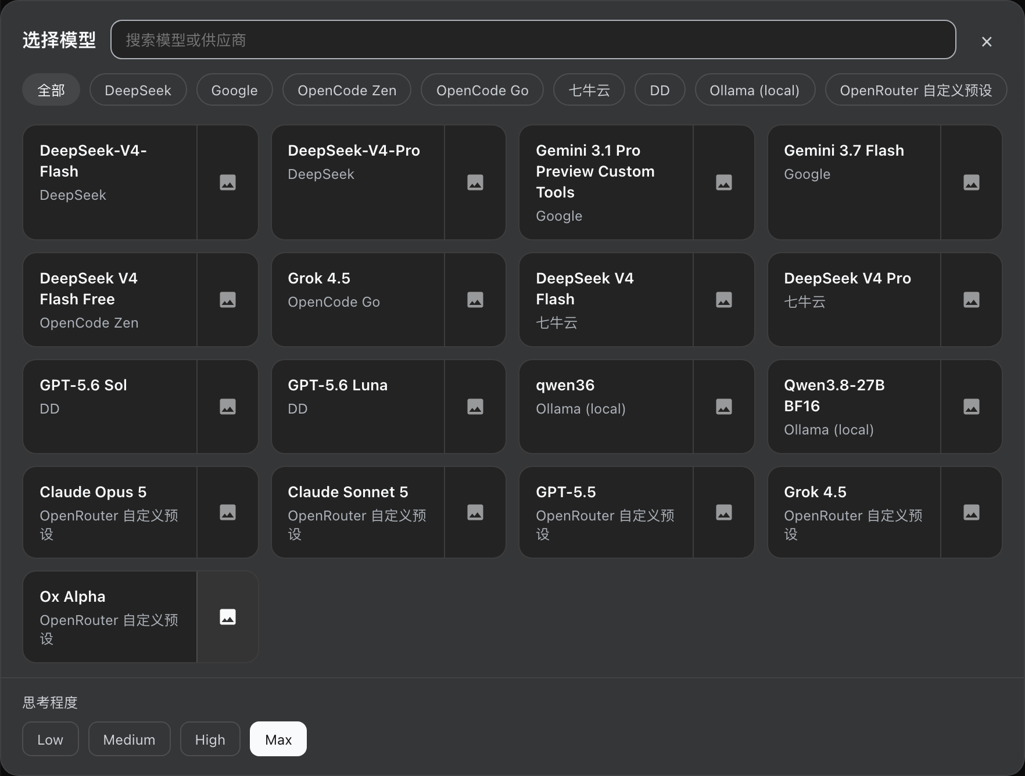Filter models by 七牛云 provider chip
This screenshot has width=1025, height=776.
(x=589, y=90)
